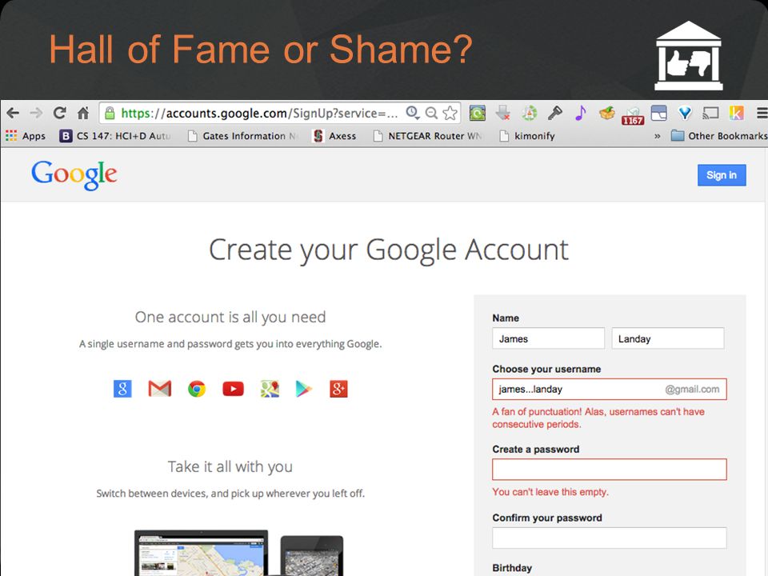Click the zoom magnifier icon in the address bar

(431, 113)
